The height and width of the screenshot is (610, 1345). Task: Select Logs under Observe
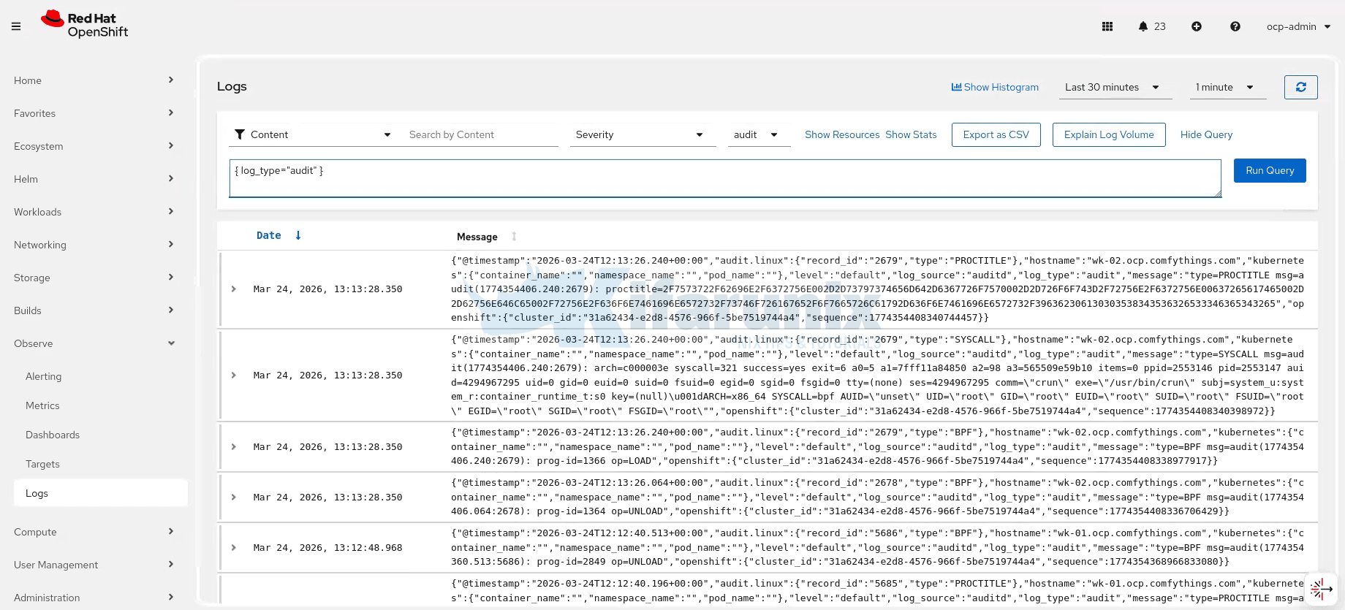pyautogui.click(x=101, y=493)
